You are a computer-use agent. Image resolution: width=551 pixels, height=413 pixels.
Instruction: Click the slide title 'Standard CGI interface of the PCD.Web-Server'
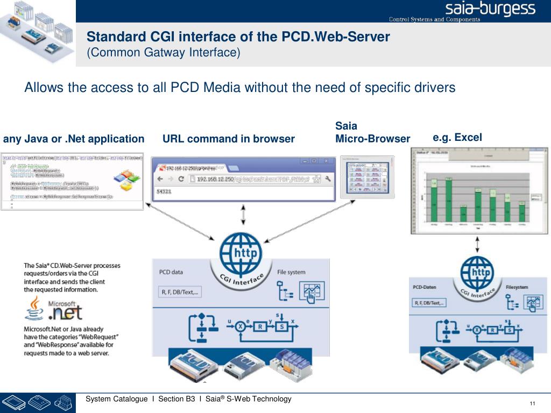click(x=238, y=37)
